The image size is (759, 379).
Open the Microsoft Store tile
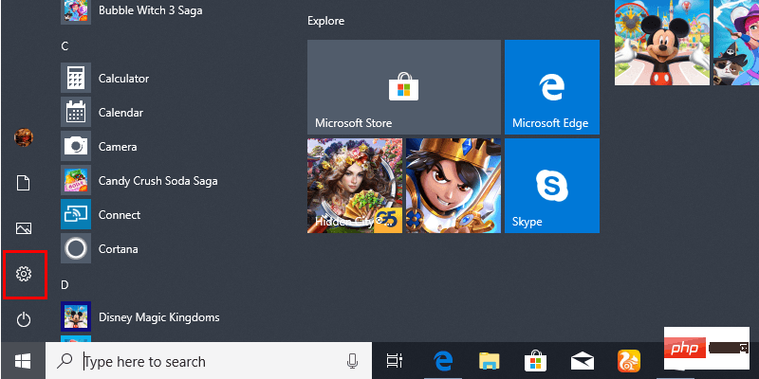[404, 87]
